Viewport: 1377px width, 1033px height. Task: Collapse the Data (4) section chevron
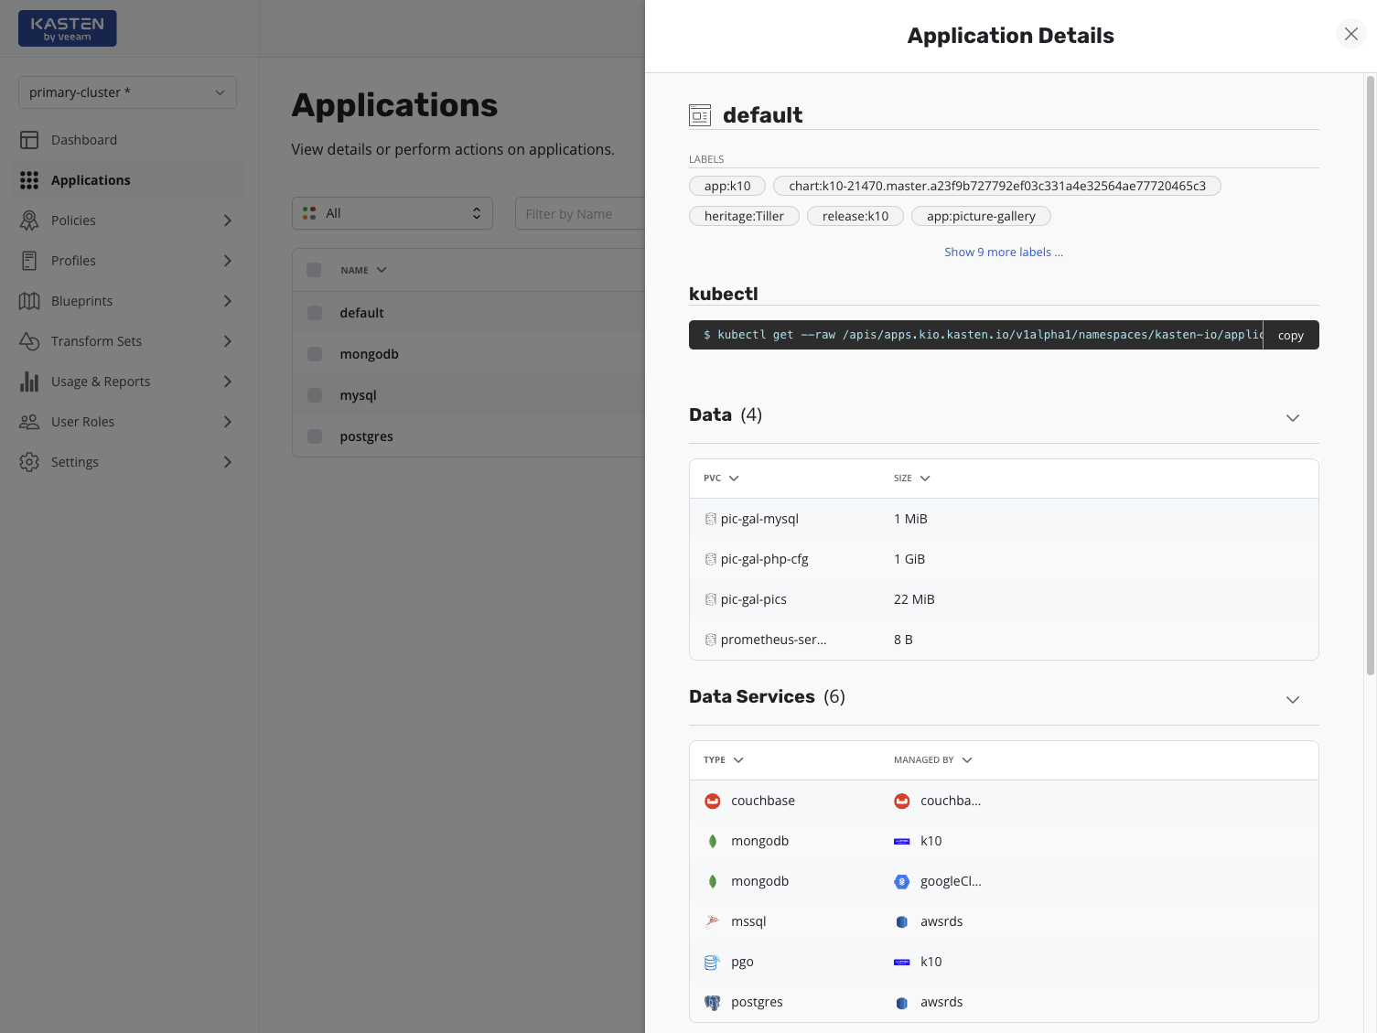click(x=1293, y=418)
